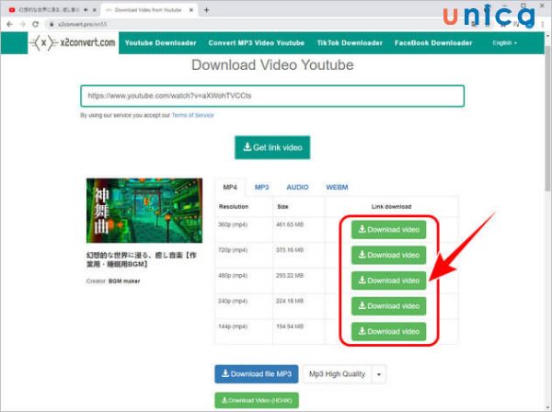
Task: Click the browser forward arrow
Action: (x=22, y=24)
